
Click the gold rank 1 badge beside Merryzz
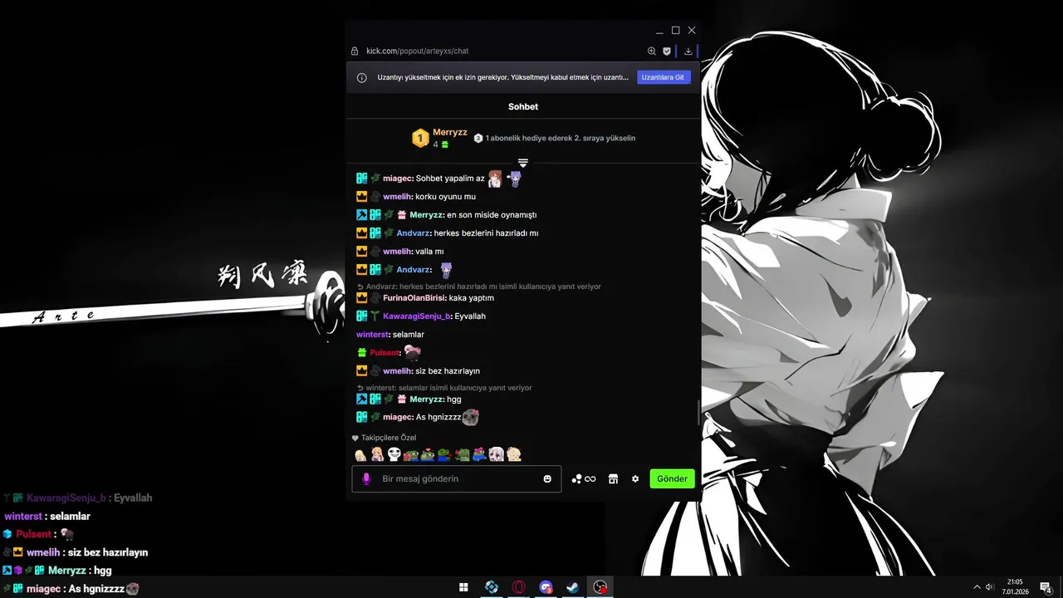coord(420,138)
